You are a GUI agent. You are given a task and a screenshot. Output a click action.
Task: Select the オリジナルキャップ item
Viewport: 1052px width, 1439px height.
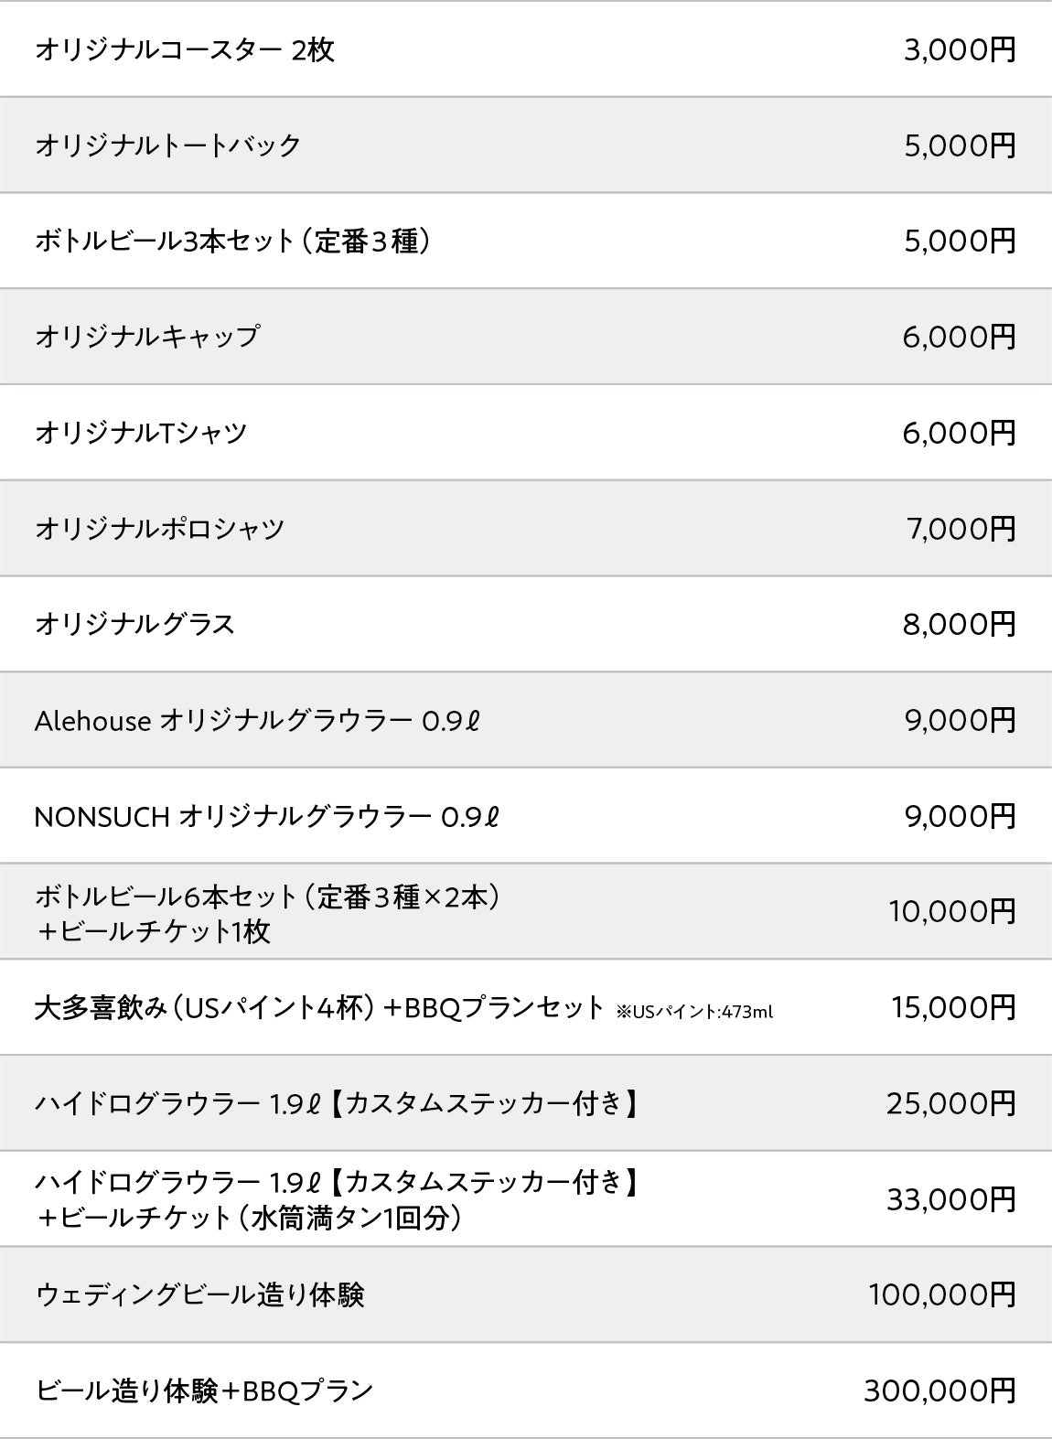(x=147, y=337)
